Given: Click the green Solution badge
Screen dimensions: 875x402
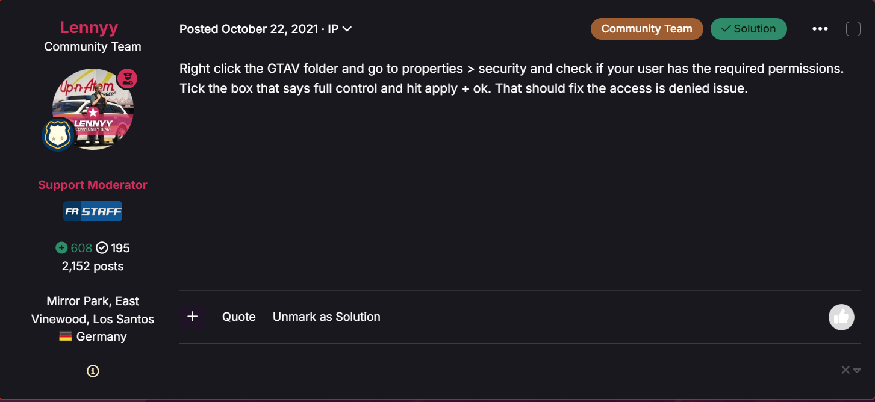Looking at the screenshot, I should coord(749,29).
